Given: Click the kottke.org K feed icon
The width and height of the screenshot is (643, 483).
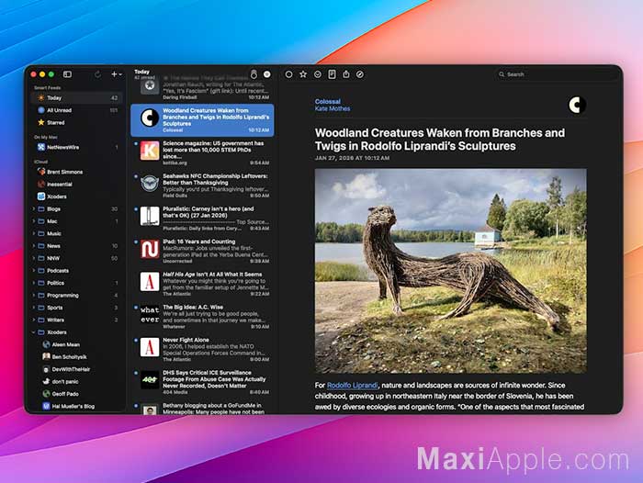Looking at the screenshot, I should 150,151.
